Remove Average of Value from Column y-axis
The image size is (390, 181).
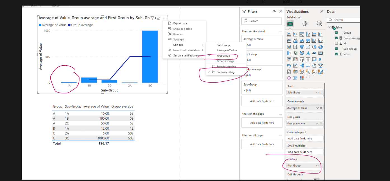coord(321,108)
